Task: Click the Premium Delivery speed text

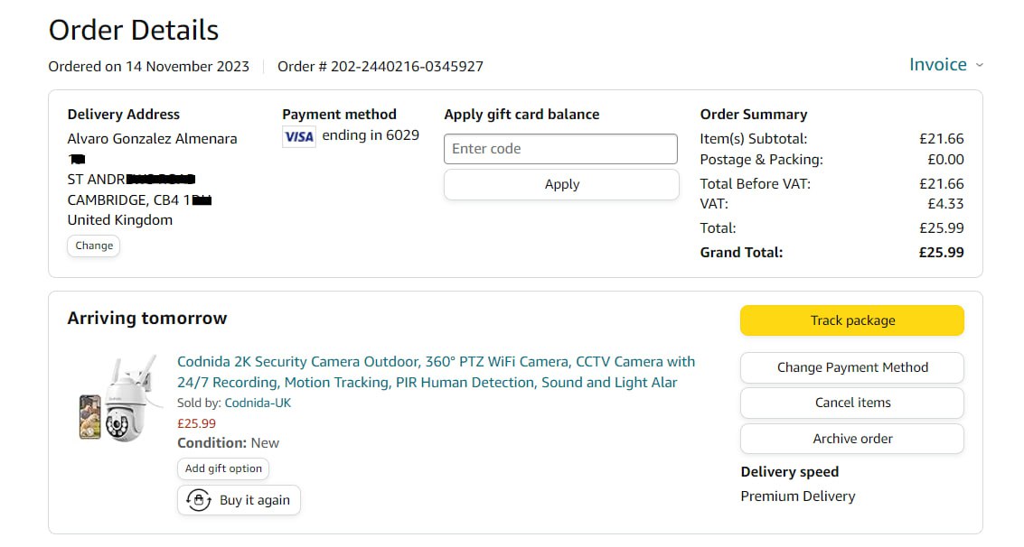Action: pyautogui.click(x=797, y=496)
